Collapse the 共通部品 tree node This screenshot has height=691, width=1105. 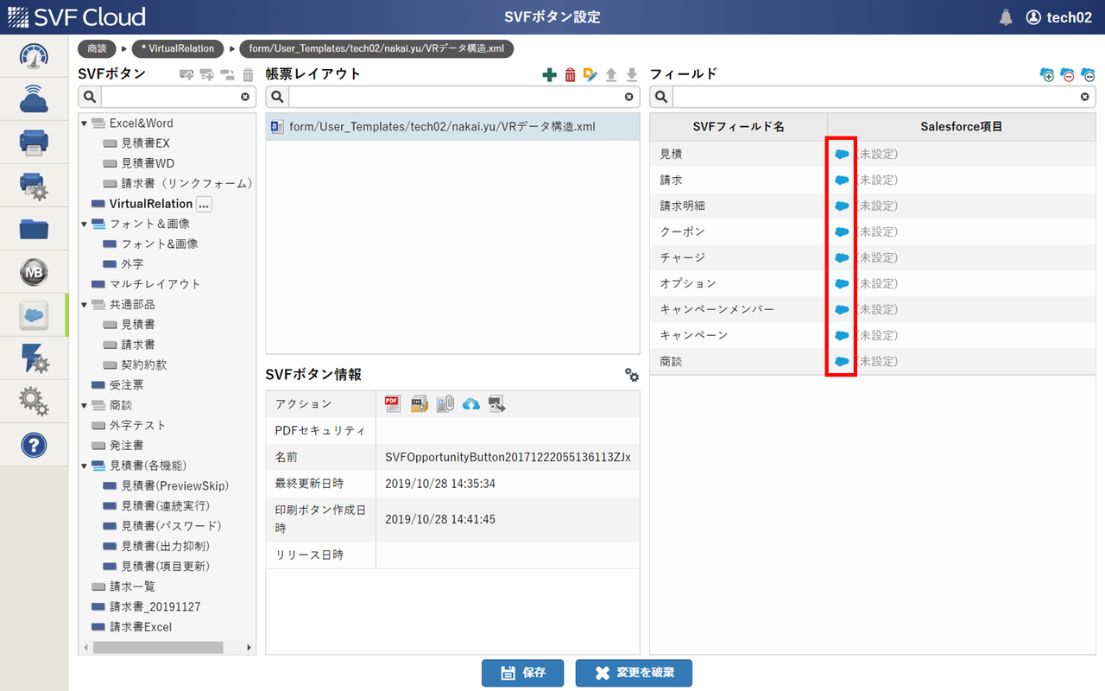pos(85,305)
